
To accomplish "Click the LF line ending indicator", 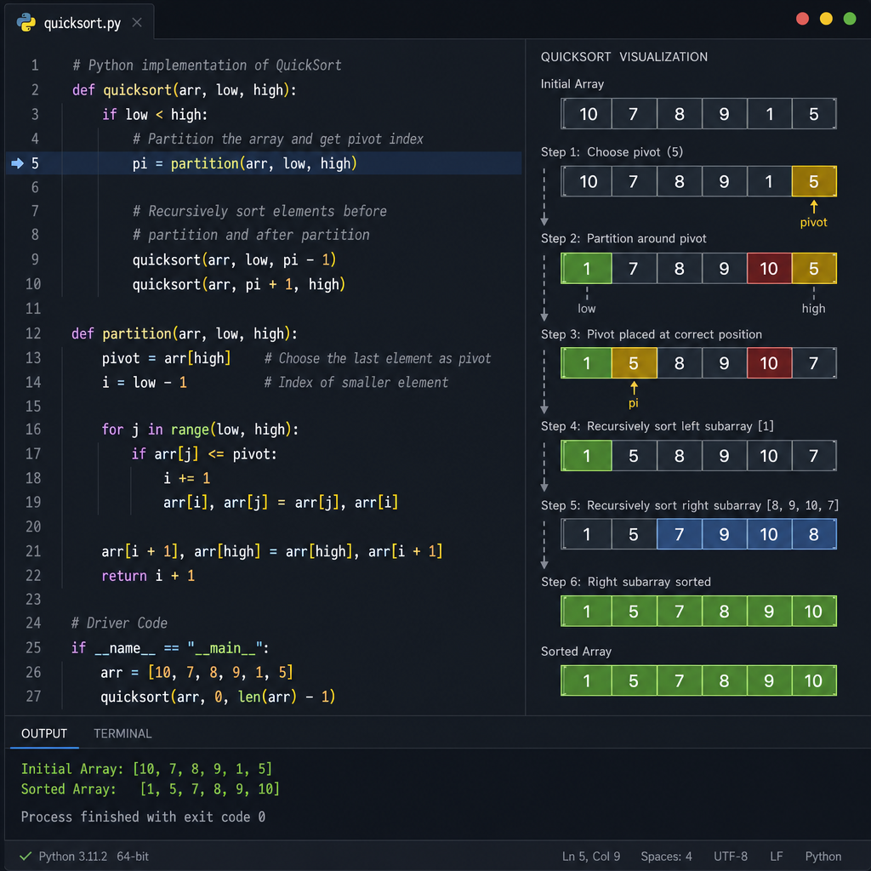I will pos(776,856).
